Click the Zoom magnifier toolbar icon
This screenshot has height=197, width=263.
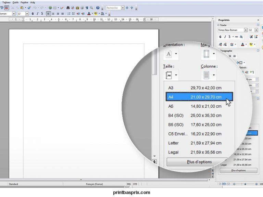click(x=91, y=8)
